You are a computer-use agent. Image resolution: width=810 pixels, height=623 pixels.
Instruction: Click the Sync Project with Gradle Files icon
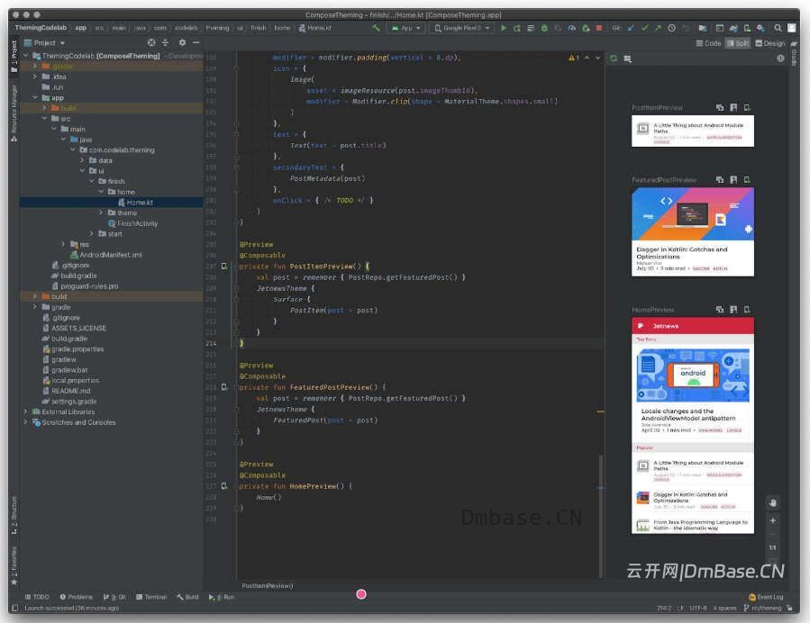coord(733,28)
